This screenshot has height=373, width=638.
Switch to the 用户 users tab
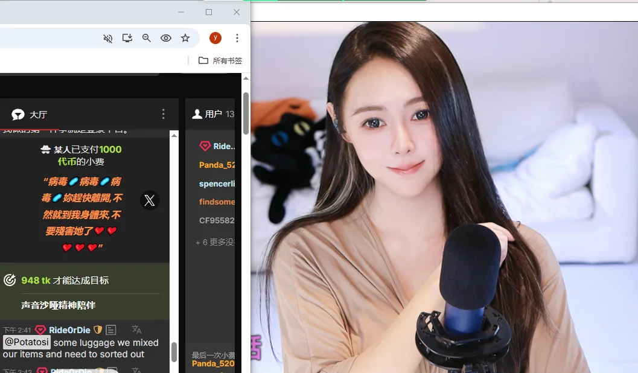coord(207,114)
